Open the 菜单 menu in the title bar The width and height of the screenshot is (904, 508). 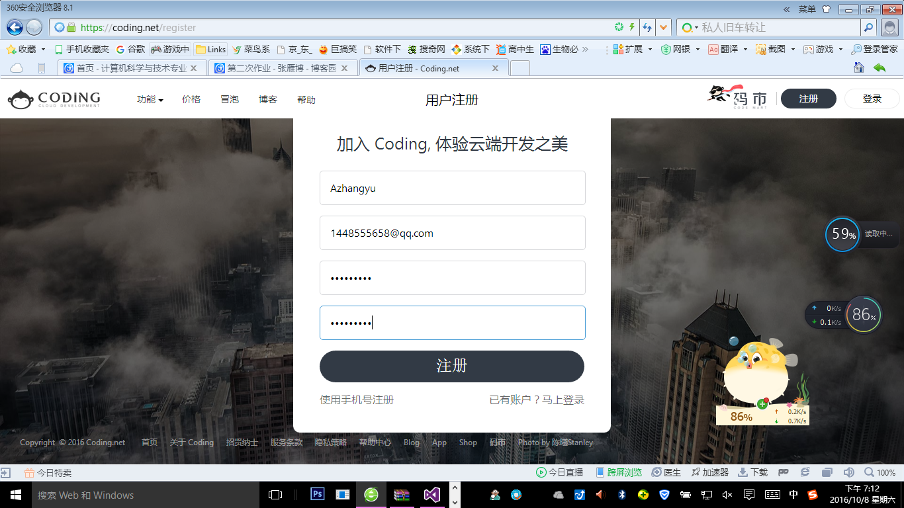coord(807,9)
